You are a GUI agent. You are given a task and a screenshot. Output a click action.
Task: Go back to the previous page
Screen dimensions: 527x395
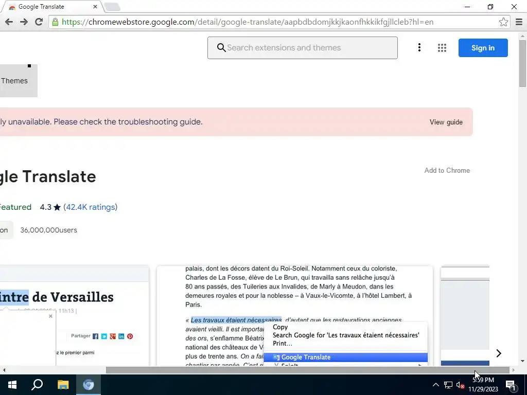[9, 22]
